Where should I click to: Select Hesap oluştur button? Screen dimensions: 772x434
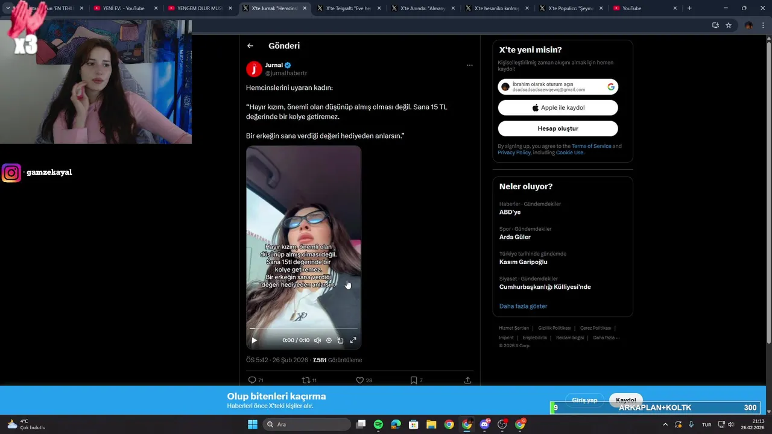coord(558,128)
